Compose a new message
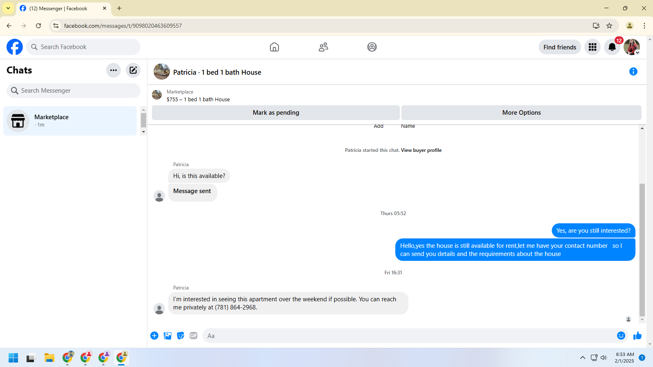The width and height of the screenshot is (653, 367). 133,70
